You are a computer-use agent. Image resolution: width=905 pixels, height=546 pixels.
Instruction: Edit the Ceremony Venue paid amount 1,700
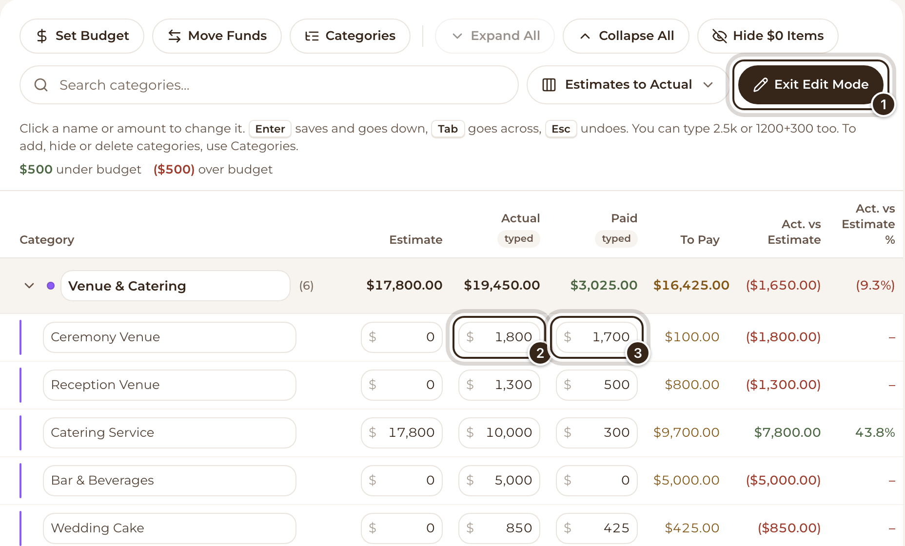click(x=597, y=337)
